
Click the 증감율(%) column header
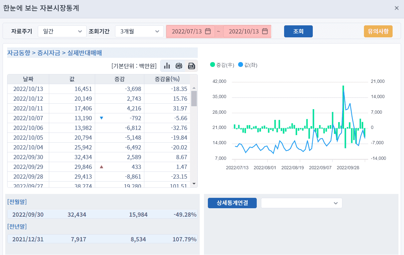pyautogui.click(x=167, y=79)
